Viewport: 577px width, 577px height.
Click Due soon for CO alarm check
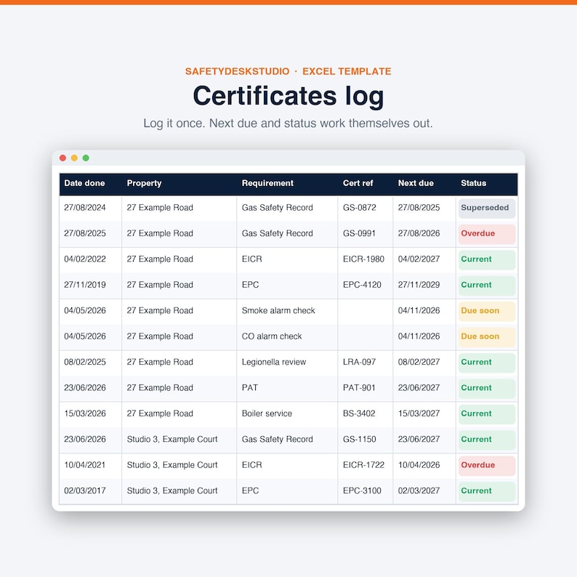coord(486,337)
